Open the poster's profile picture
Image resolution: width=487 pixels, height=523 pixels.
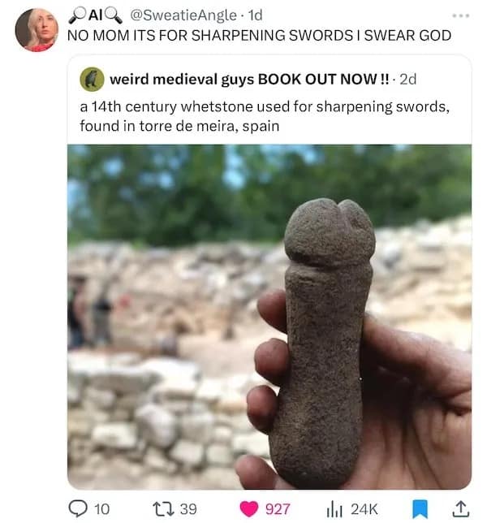pyautogui.click(x=37, y=30)
